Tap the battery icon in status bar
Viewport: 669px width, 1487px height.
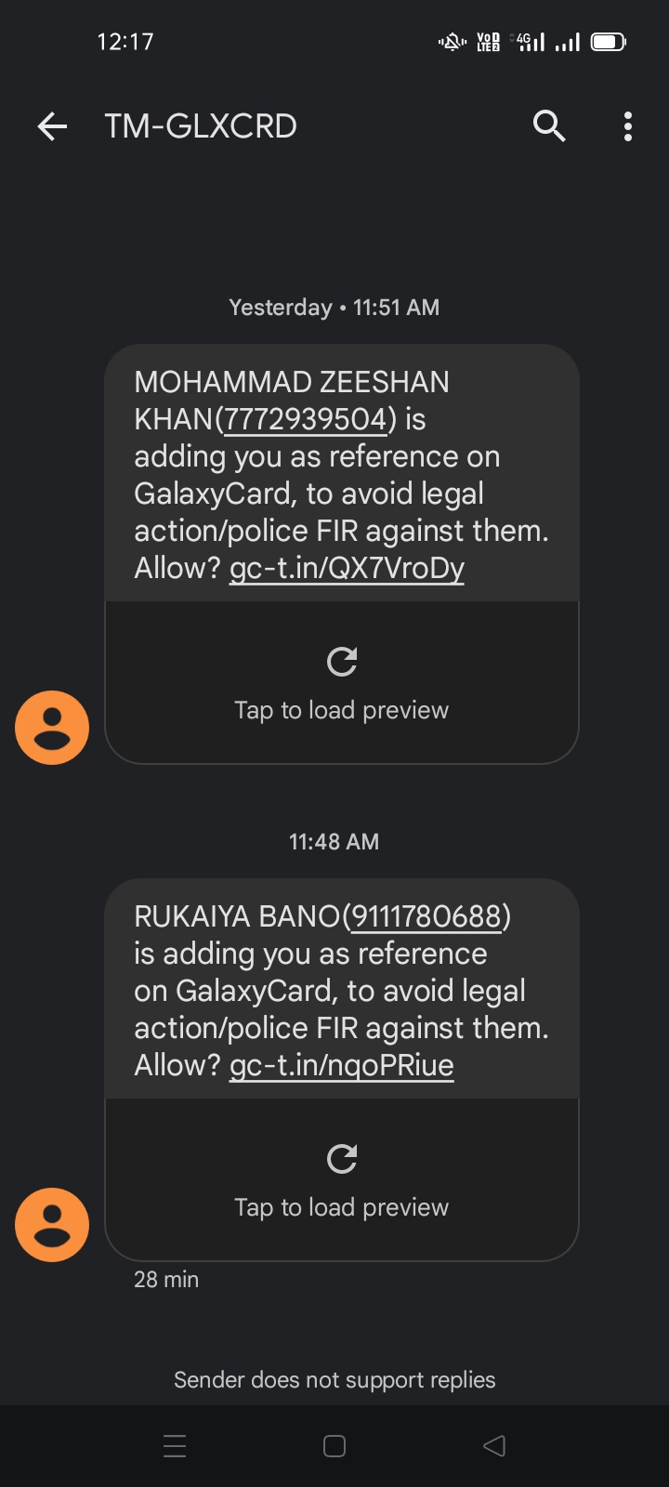pyautogui.click(x=609, y=42)
